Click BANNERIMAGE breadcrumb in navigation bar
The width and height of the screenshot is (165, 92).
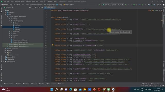point(69,5)
